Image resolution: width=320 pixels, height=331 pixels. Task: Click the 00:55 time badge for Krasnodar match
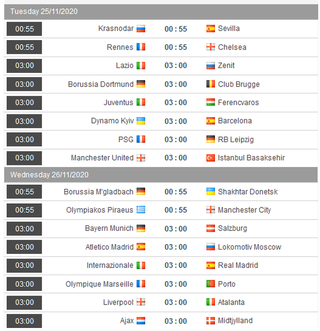pos(24,29)
